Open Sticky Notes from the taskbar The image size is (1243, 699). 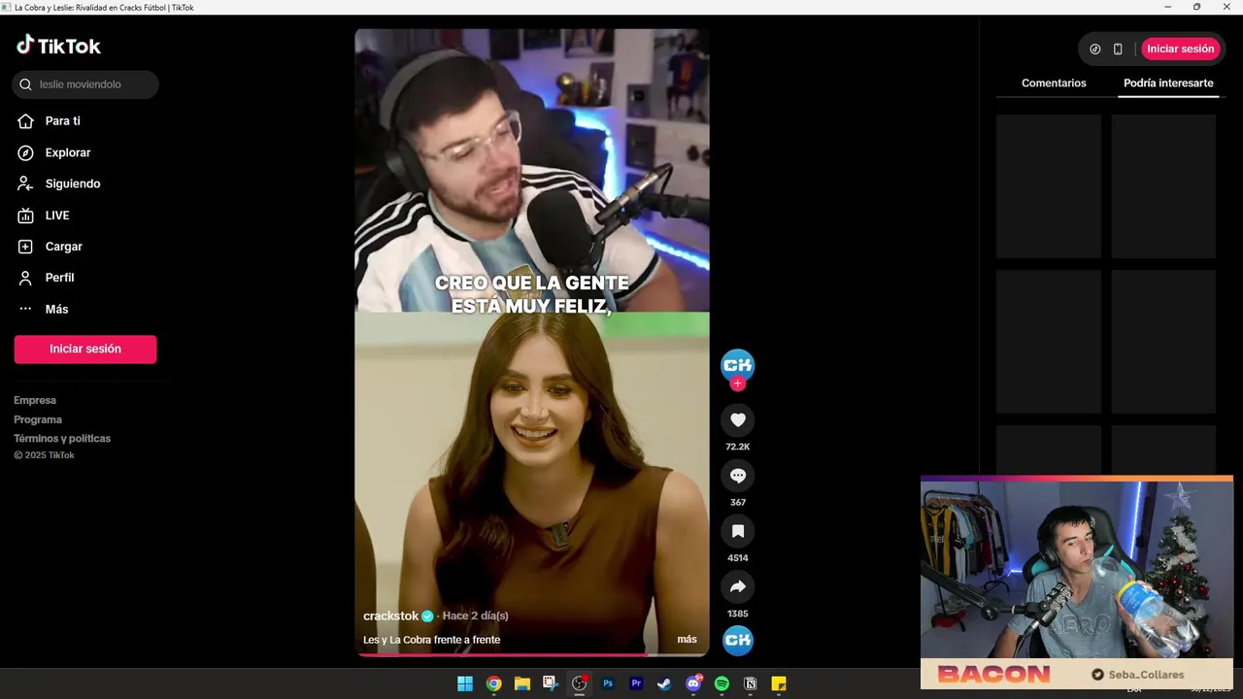pyautogui.click(x=779, y=683)
